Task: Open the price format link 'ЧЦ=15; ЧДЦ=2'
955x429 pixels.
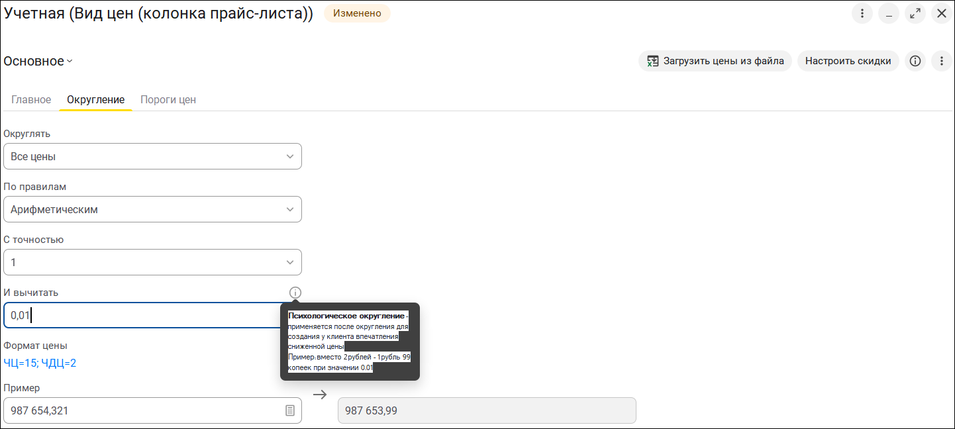Action: [40, 363]
